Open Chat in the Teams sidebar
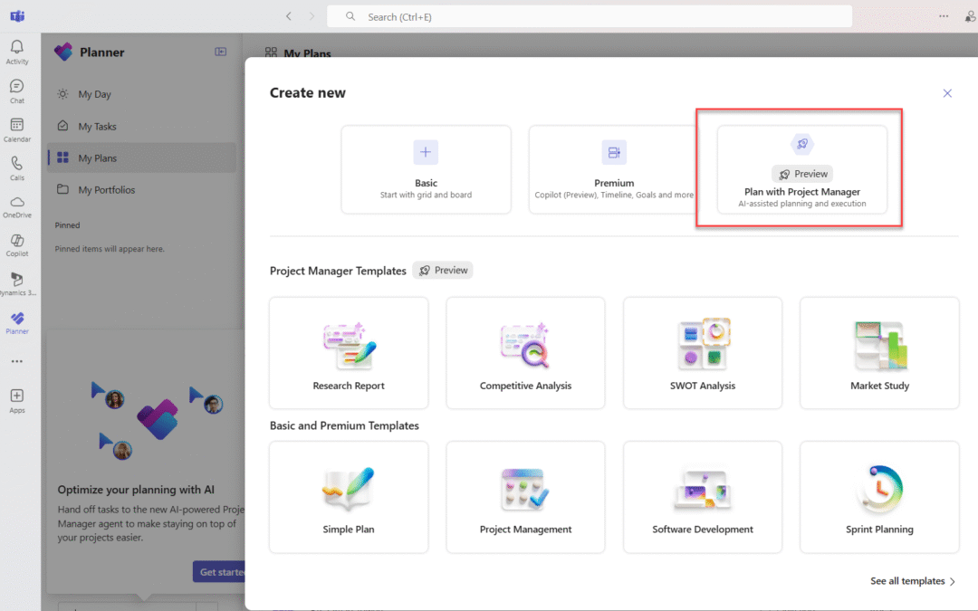 [17, 91]
